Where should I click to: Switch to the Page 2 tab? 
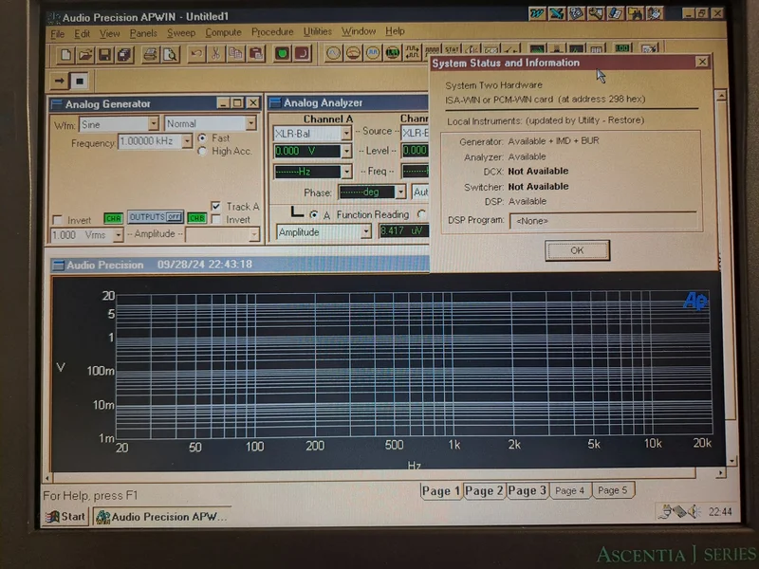tap(484, 491)
